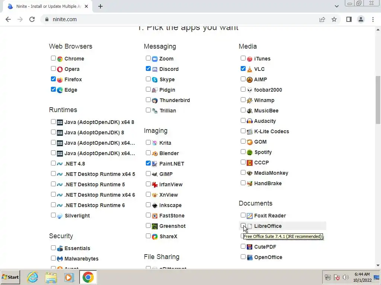Uncheck the Paint.NET checkbox

148,163
